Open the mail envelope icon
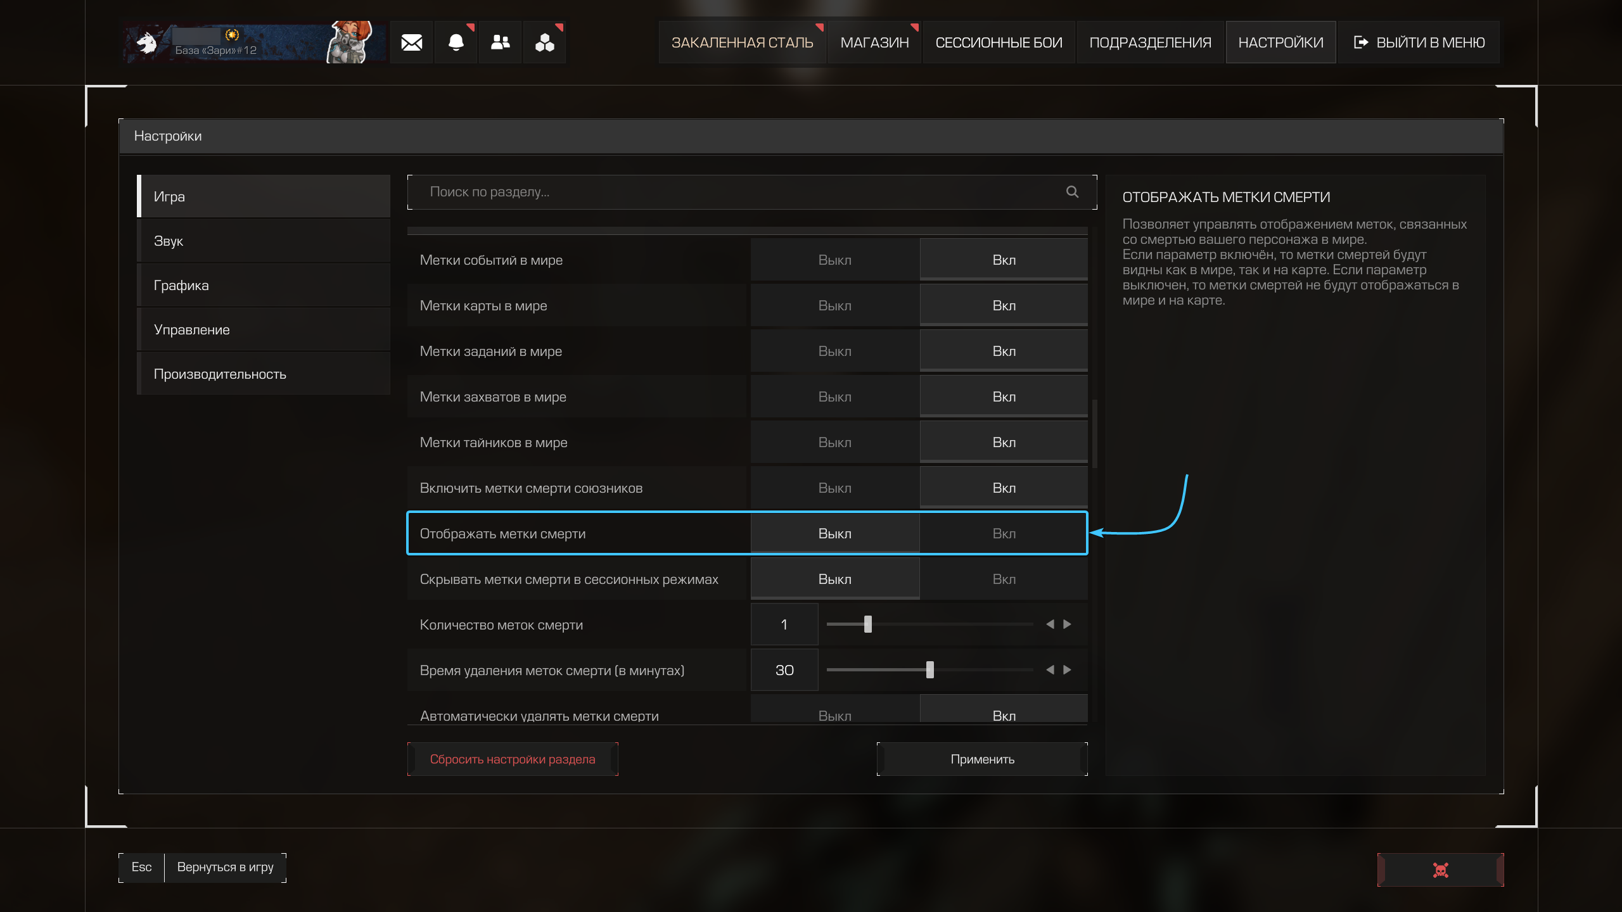Image resolution: width=1622 pixels, height=912 pixels. pyautogui.click(x=411, y=42)
